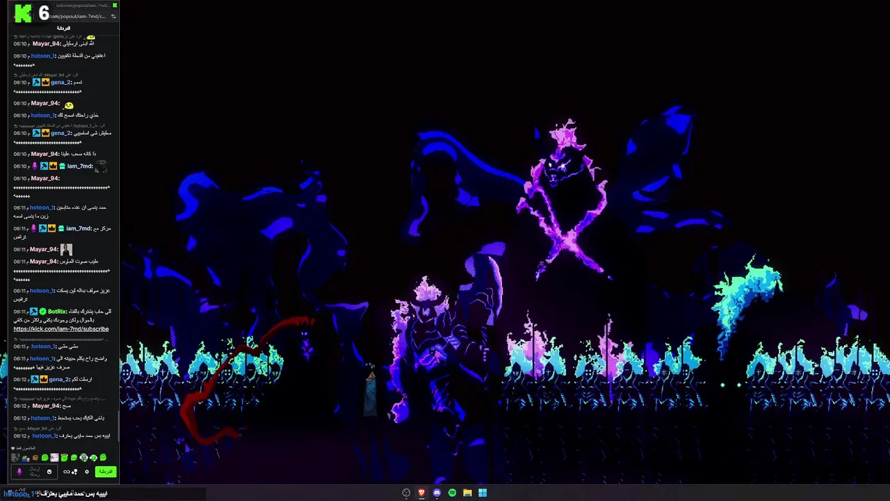Open File Explorer from the taskbar
890x501 pixels.
point(467,493)
